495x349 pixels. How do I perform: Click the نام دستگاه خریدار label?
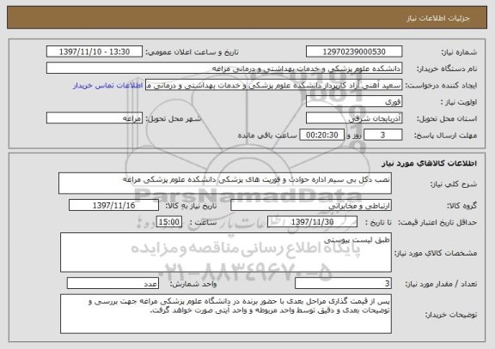(447, 69)
